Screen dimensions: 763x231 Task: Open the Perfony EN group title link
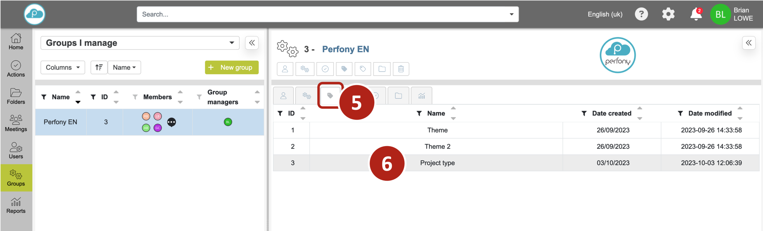pos(345,49)
